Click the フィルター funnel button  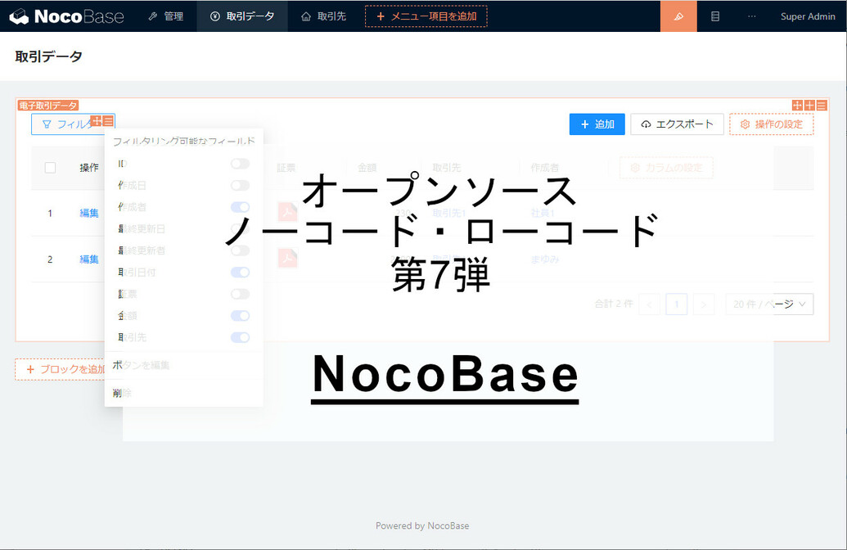[73, 124]
